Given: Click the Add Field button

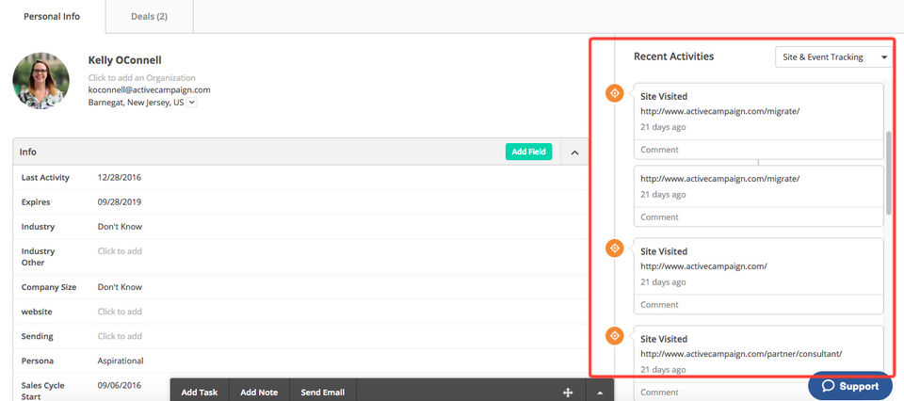Looking at the screenshot, I should pyautogui.click(x=528, y=152).
